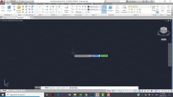Open the Express Tools ribbon tab
Viewport: 173px width, 97px height.
(97, 4)
